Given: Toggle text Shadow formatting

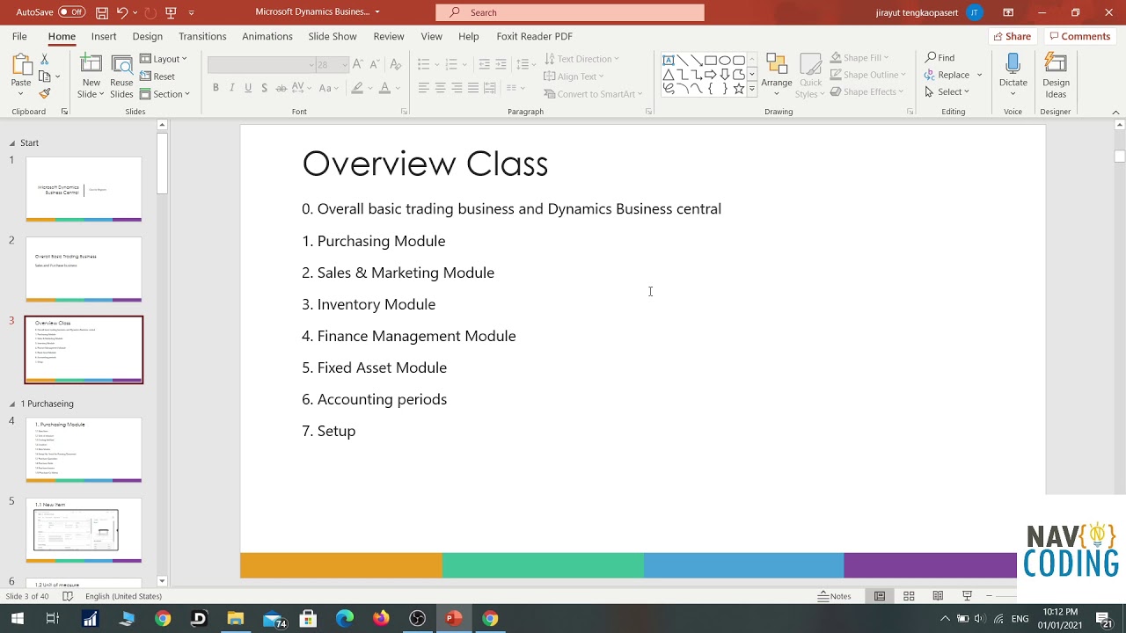Looking at the screenshot, I should (264, 88).
